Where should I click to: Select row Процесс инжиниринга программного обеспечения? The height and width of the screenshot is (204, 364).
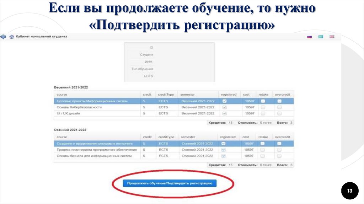coord(174,150)
